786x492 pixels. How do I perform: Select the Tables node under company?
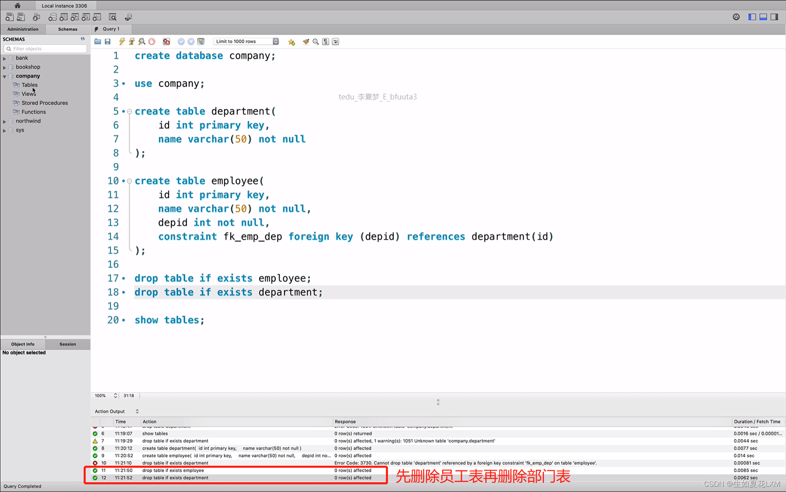(30, 85)
